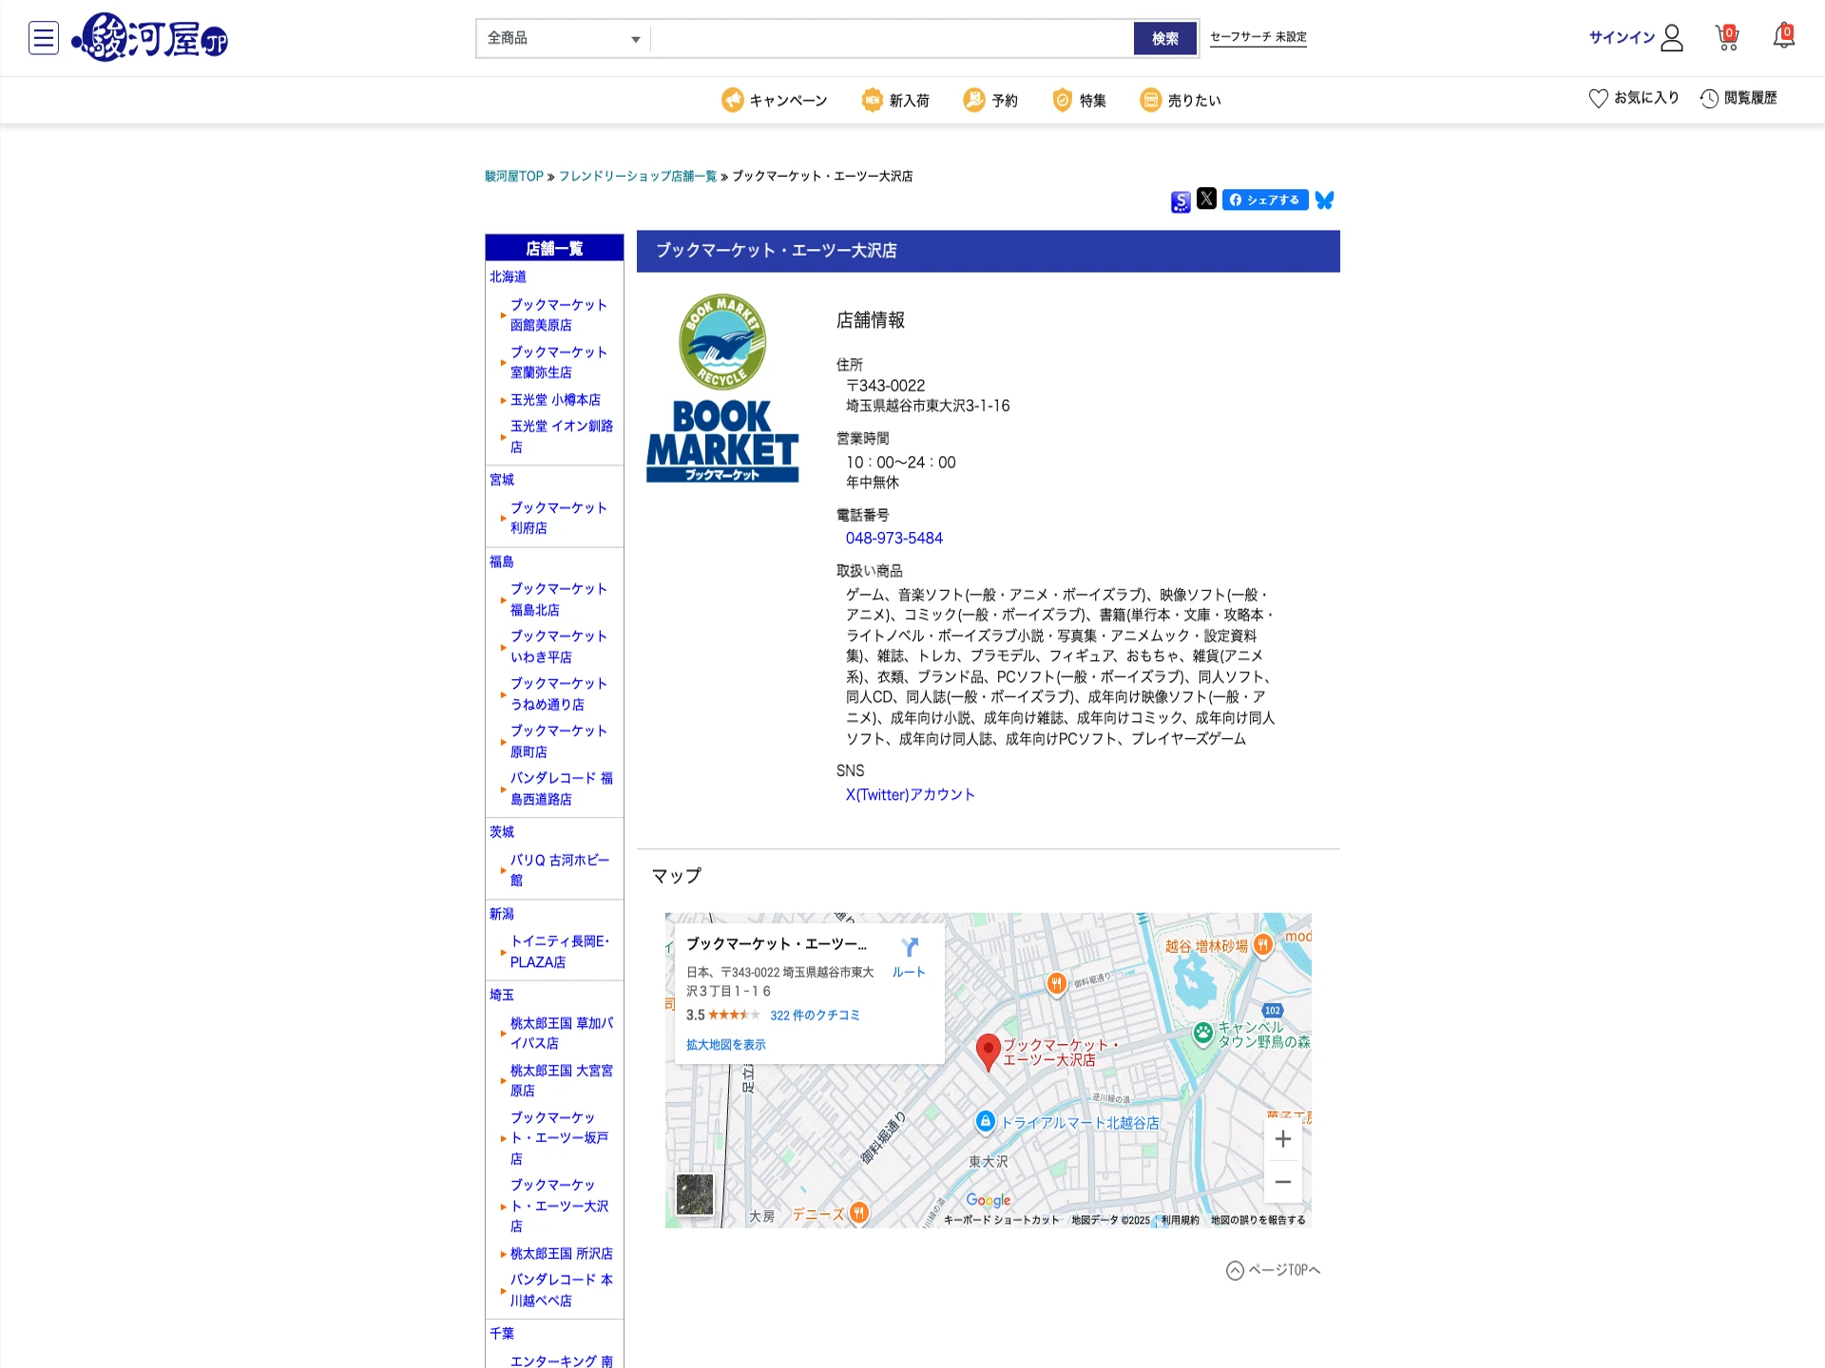Zoom in the map with plus

(x=1283, y=1139)
